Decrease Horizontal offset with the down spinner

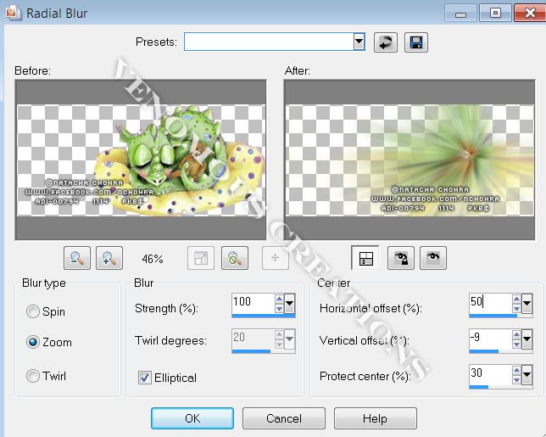[x=517, y=308]
